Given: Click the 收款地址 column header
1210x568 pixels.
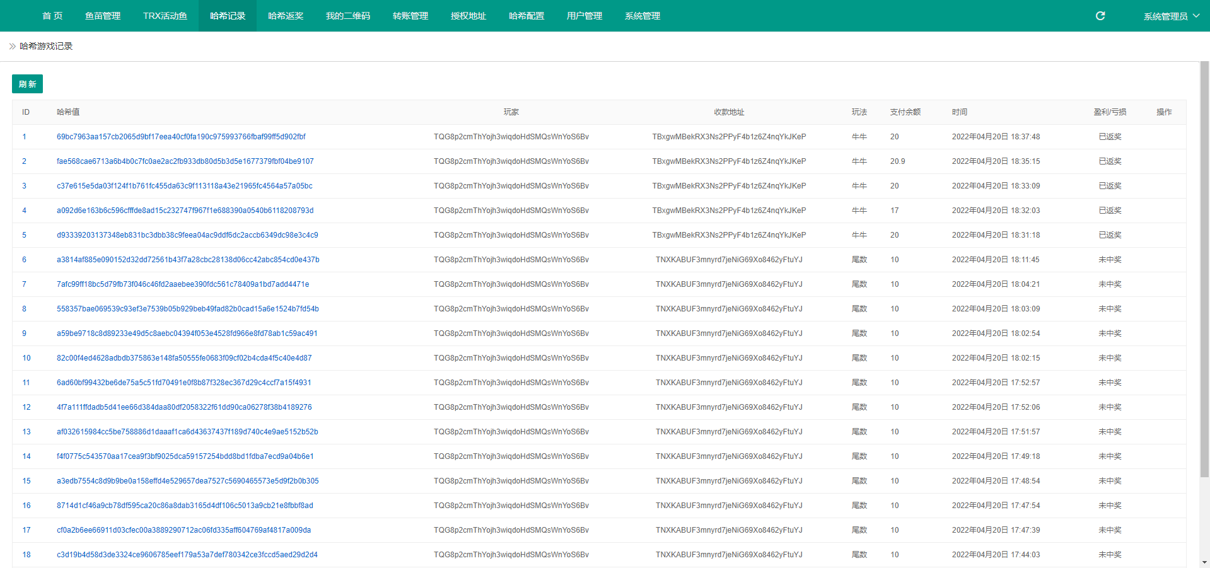Looking at the screenshot, I should coord(729,112).
